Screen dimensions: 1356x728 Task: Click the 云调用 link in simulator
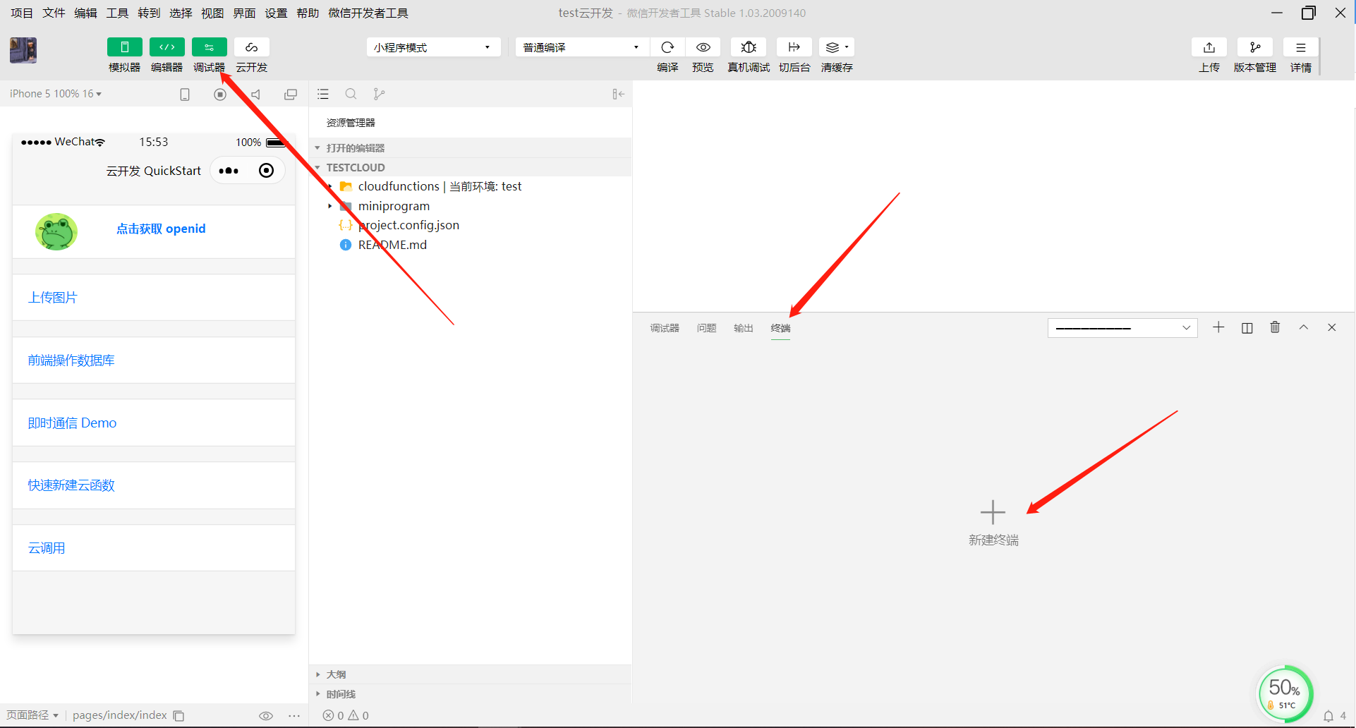[47, 548]
